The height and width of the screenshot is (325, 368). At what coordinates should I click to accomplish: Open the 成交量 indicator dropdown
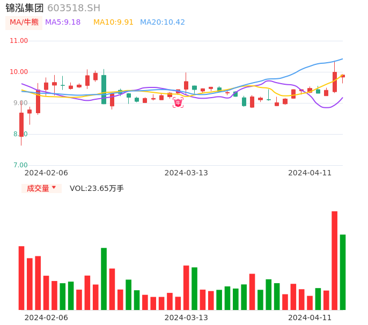point(41,188)
